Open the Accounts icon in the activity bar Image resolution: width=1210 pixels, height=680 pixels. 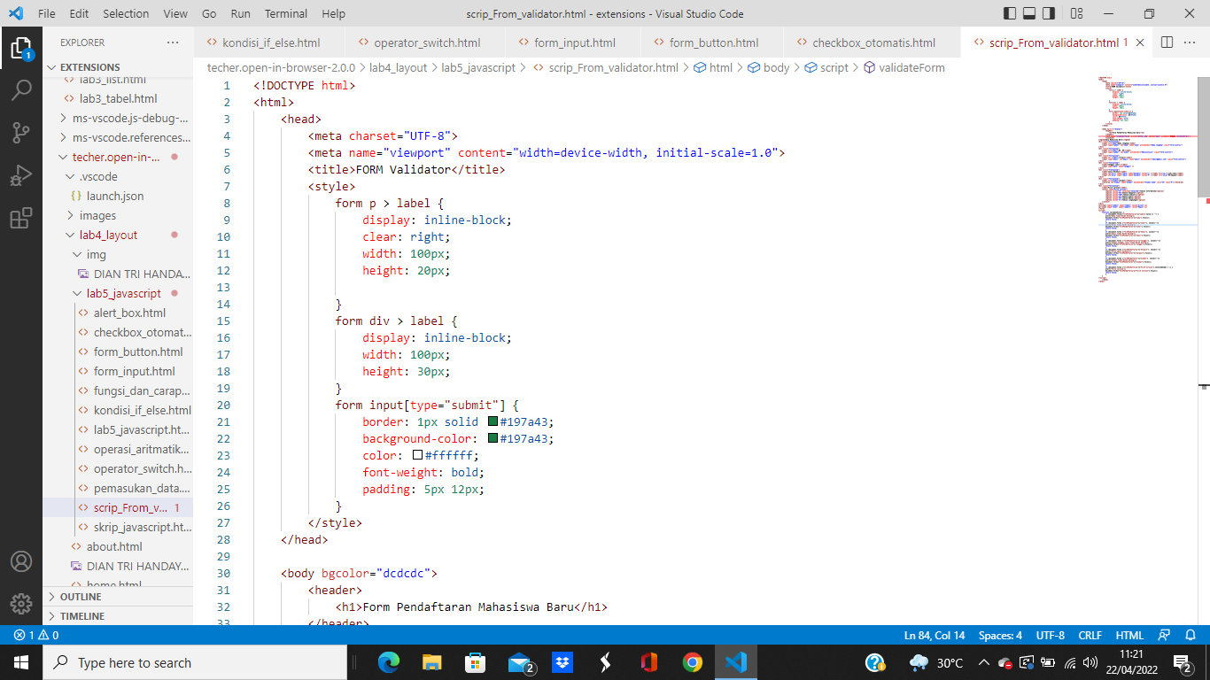pos(22,560)
